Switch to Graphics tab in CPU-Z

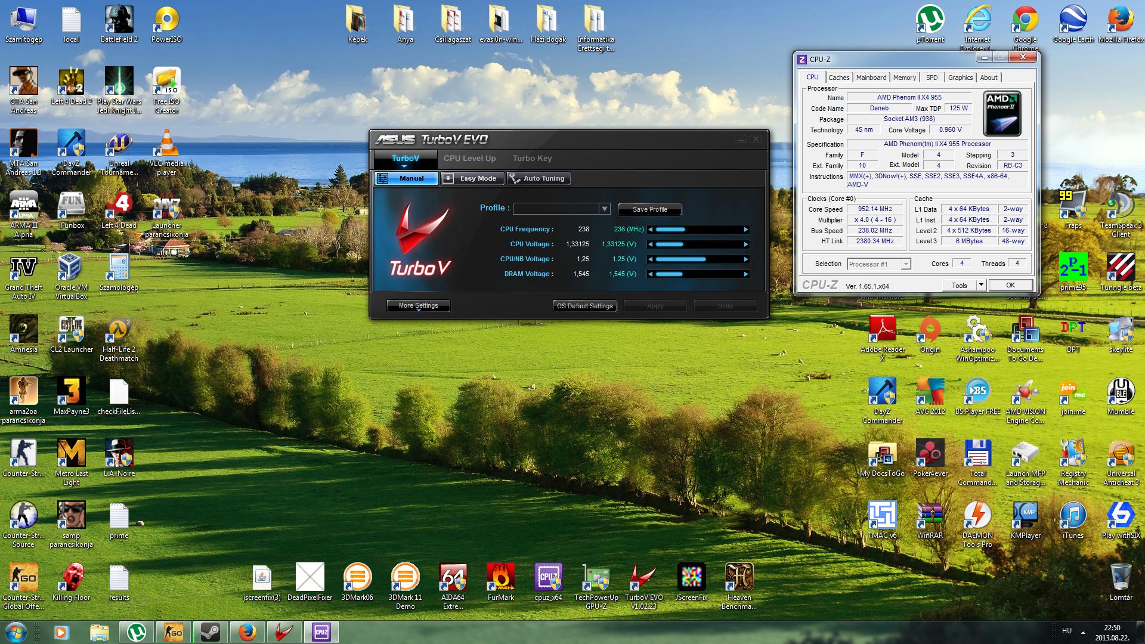pos(960,78)
